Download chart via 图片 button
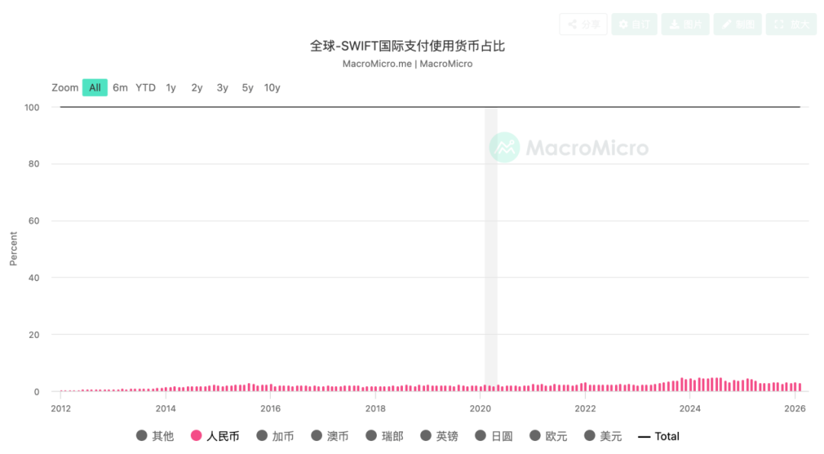The image size is (824, 454). (685, 24)
